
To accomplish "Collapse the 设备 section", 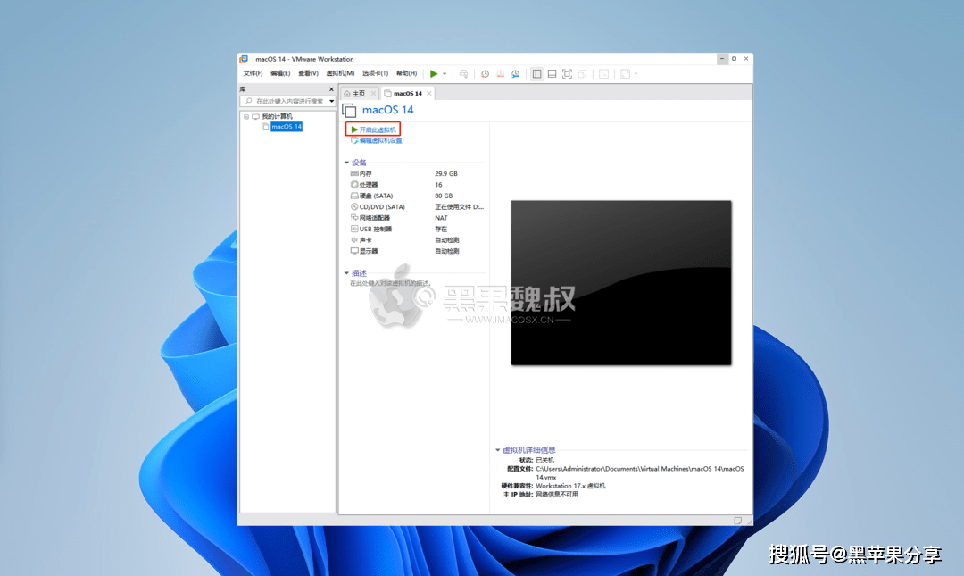I will coord(346,163).
